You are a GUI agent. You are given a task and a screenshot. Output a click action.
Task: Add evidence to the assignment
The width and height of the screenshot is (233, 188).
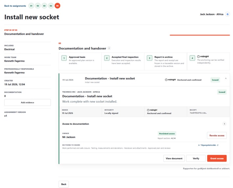pos(28,103)
